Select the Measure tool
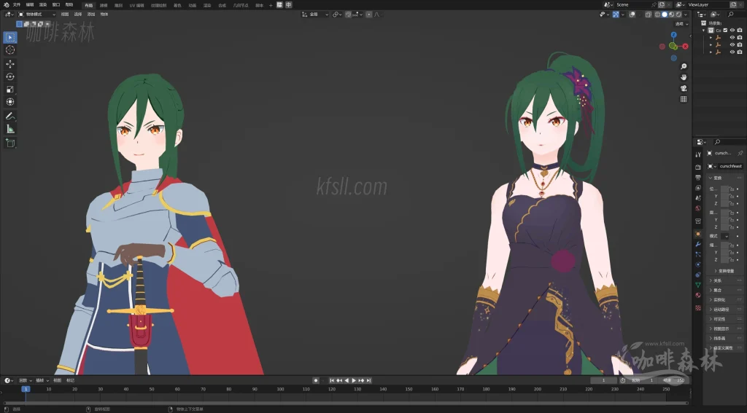This screenshot has width=747, height=413. pos(10,129)
